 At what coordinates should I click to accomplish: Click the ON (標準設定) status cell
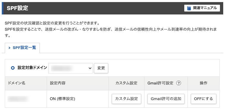62,99
